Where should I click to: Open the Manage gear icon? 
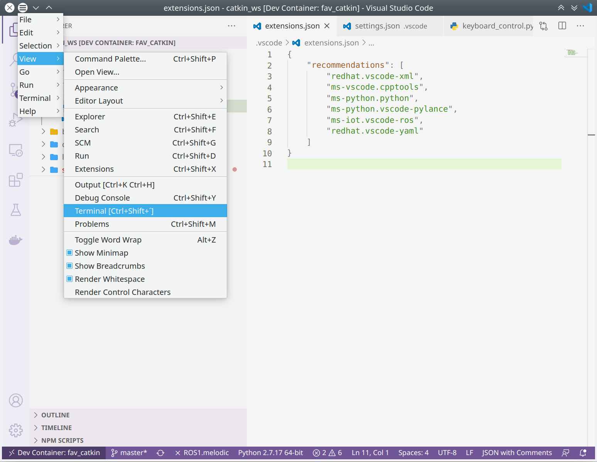(16, 430)
